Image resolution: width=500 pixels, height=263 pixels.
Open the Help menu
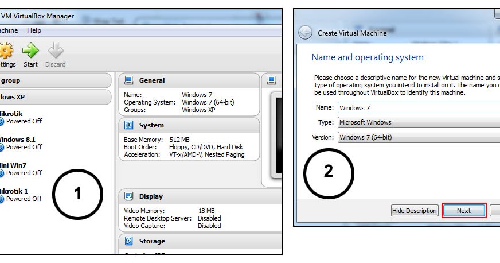[x=34, y=30]
